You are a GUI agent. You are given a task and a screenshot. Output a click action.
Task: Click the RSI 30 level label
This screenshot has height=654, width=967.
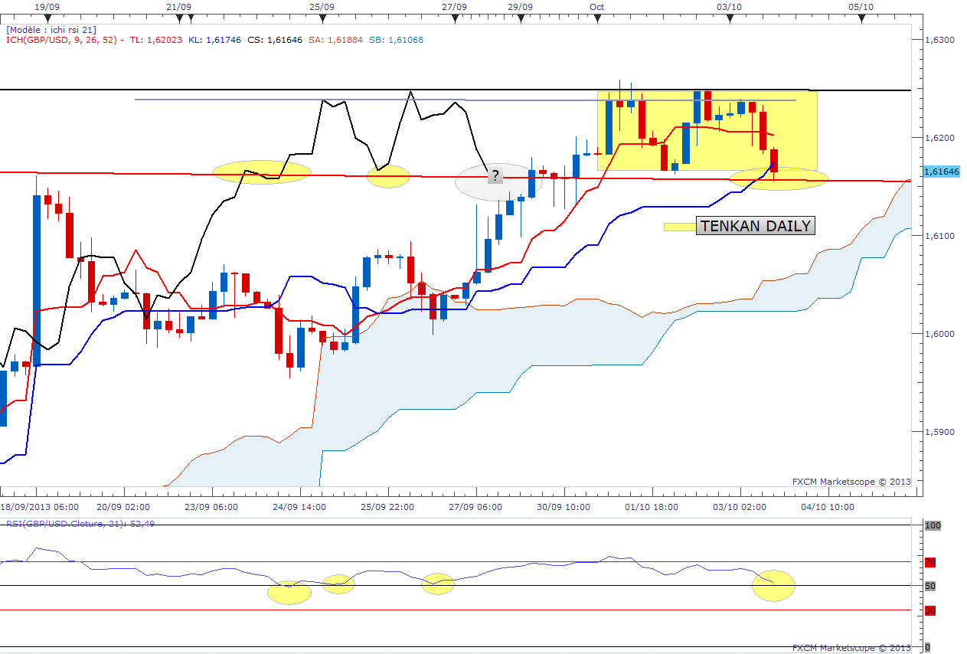[x=930, y=611]
